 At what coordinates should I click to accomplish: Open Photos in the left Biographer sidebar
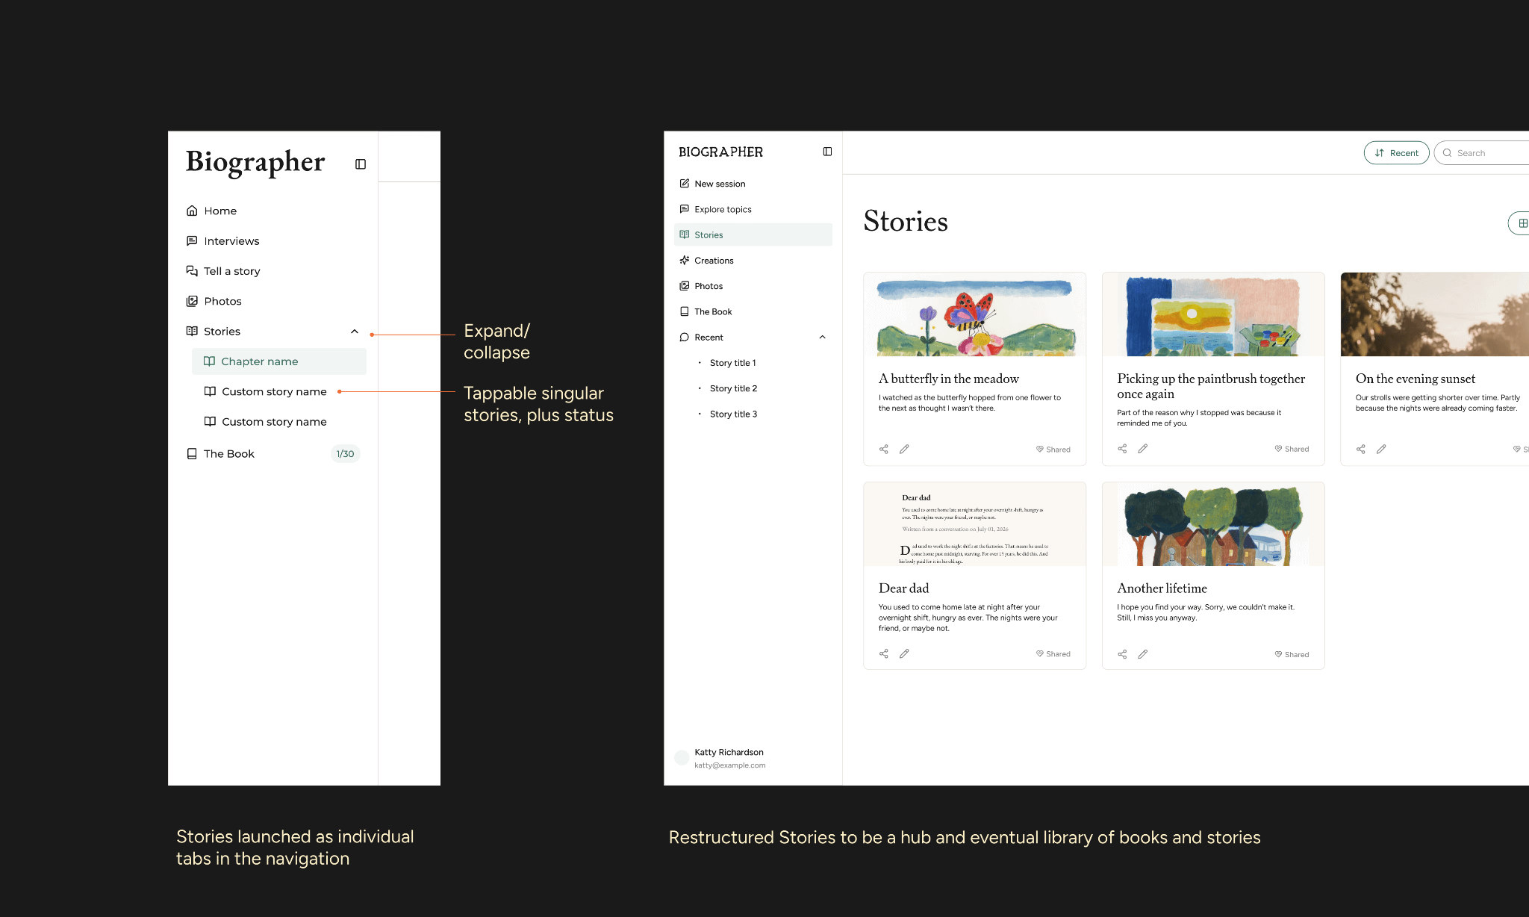pyautogui.click(x=214, y=301)
